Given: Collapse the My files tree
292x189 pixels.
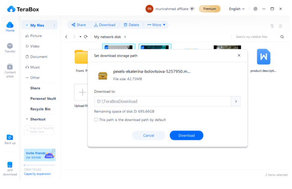Looking at the screenshot, I should [x=27, y=25].
